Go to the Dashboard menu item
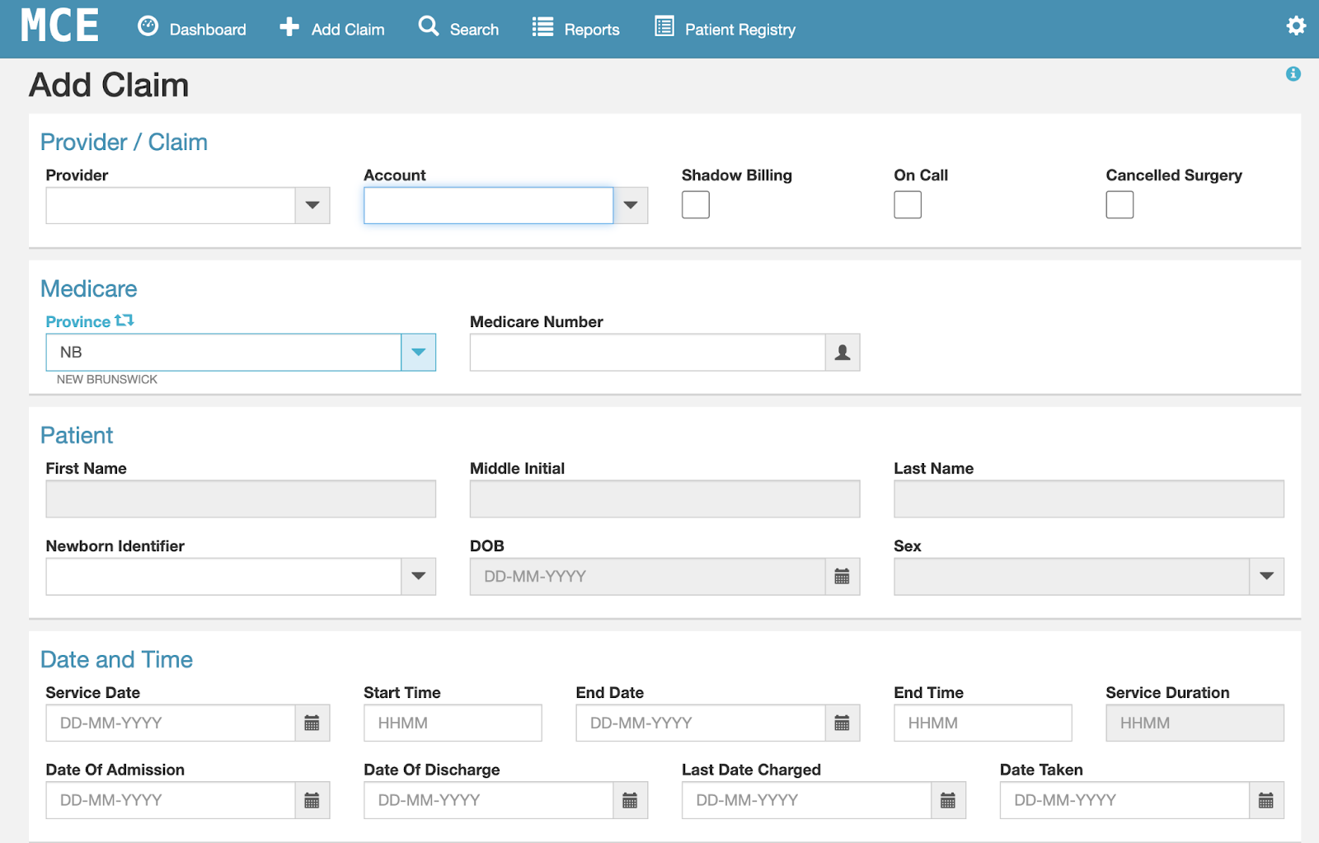Screen dimensions: 1319x843 (x=192, y=30)
